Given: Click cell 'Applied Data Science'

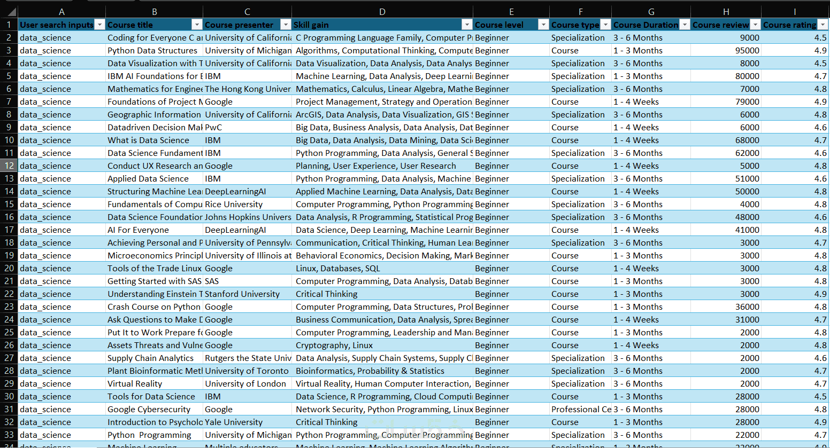Looking at the screenshot, I should (x=154, y=178).
